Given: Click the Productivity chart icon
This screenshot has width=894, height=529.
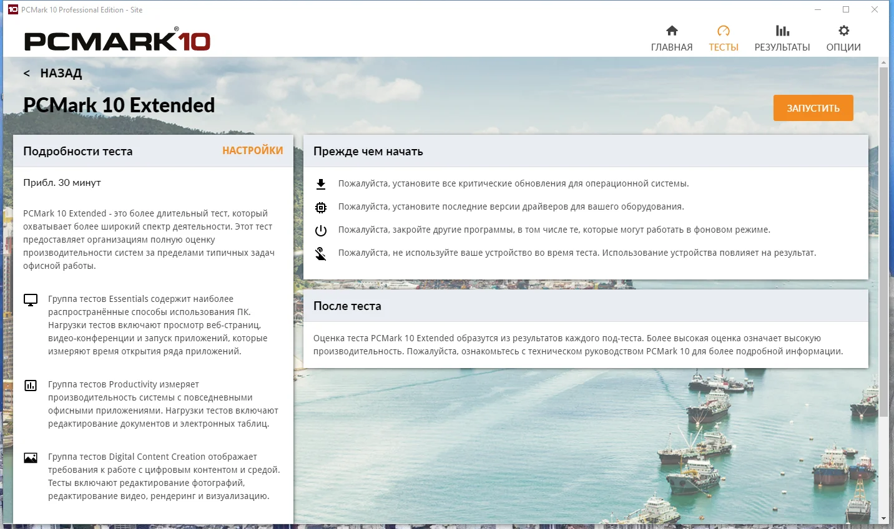Looking at the screenshot, I should click(31, 385).
